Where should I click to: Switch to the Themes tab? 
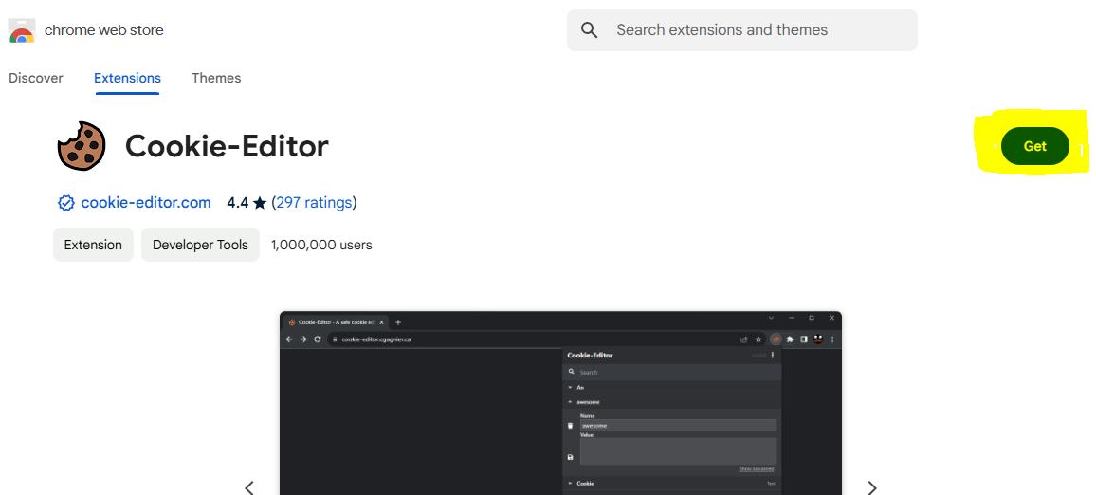[x=216, y=78]
